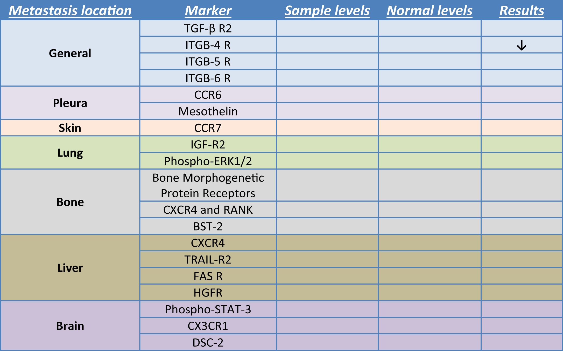Click the Liver category cell
This screenshot has width=563, height=351.
pos(70,268)
